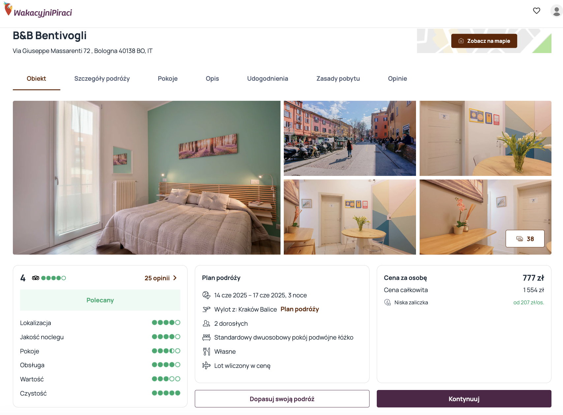This screenshot has height=415, width=563.
Task: Click the Zobacz na mapie button
Action: click(484, 41)
